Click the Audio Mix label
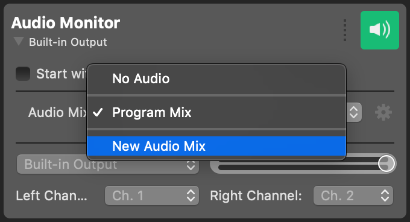 point(57,112)
